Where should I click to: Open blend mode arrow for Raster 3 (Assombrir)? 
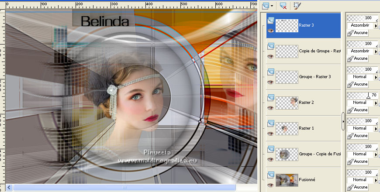pyautogui.click(x=376, y=25)
